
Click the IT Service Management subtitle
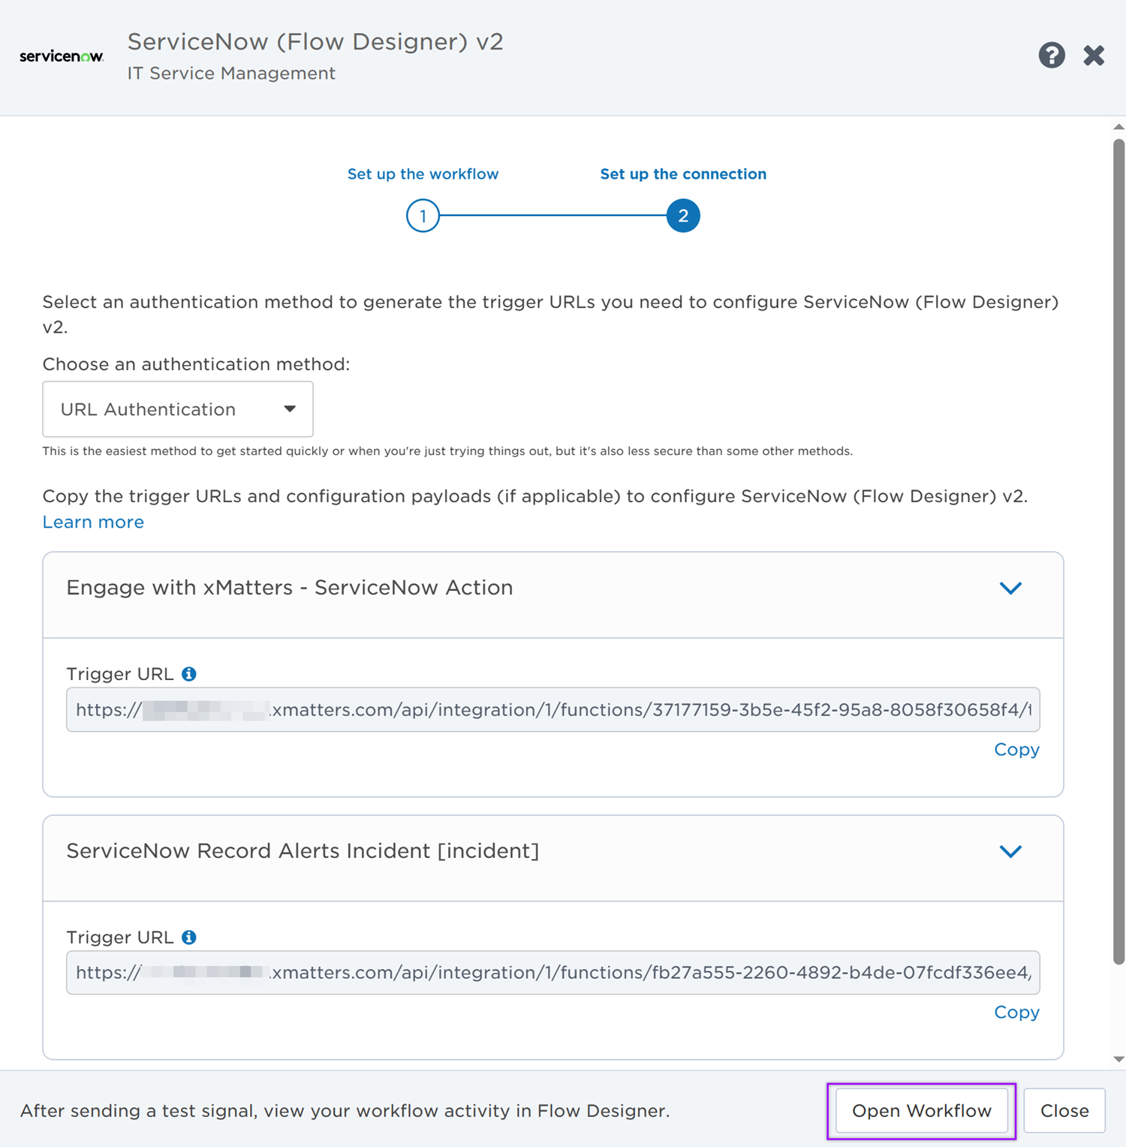click(x=231, y=73)
